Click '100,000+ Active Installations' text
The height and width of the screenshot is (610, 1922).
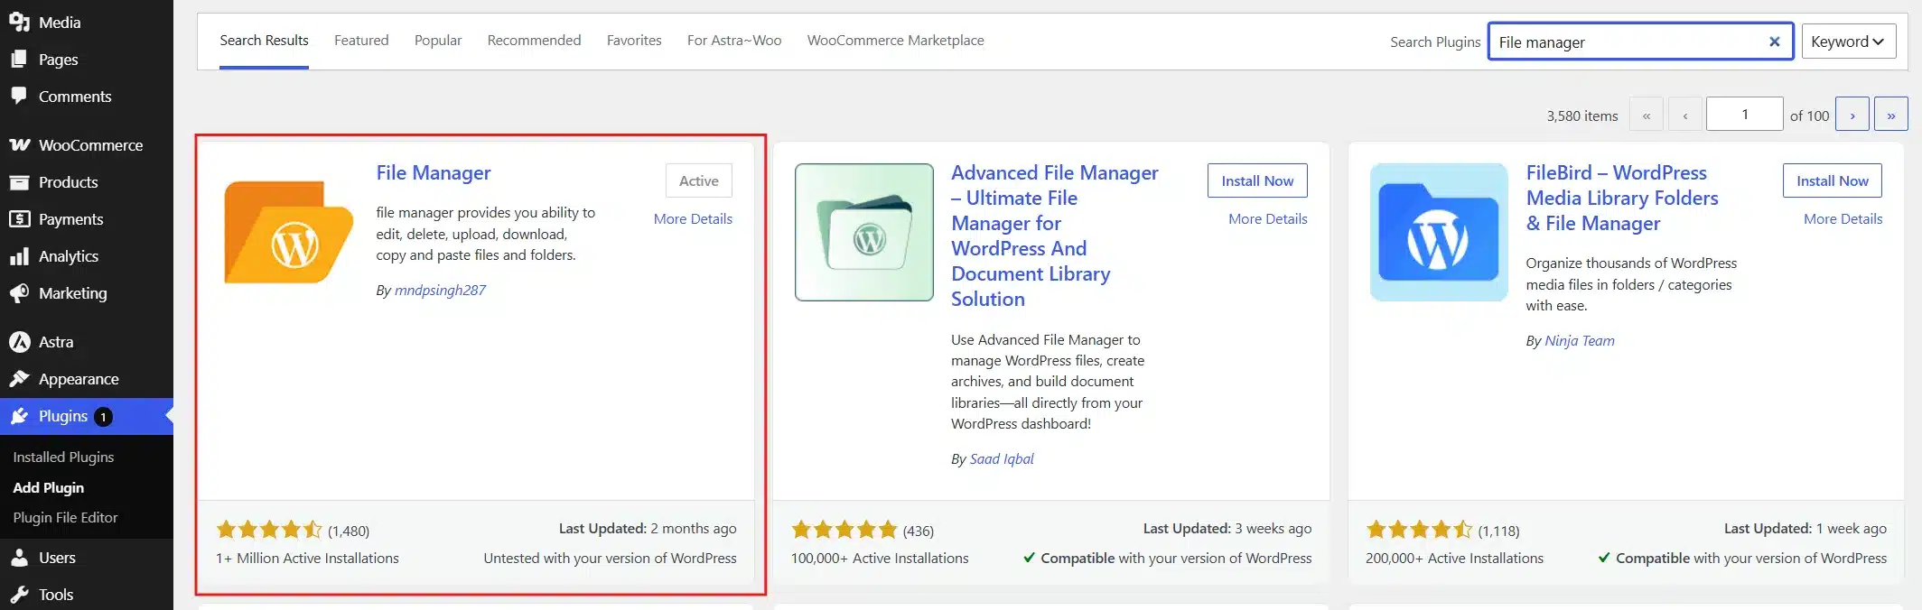coord(880,558)
